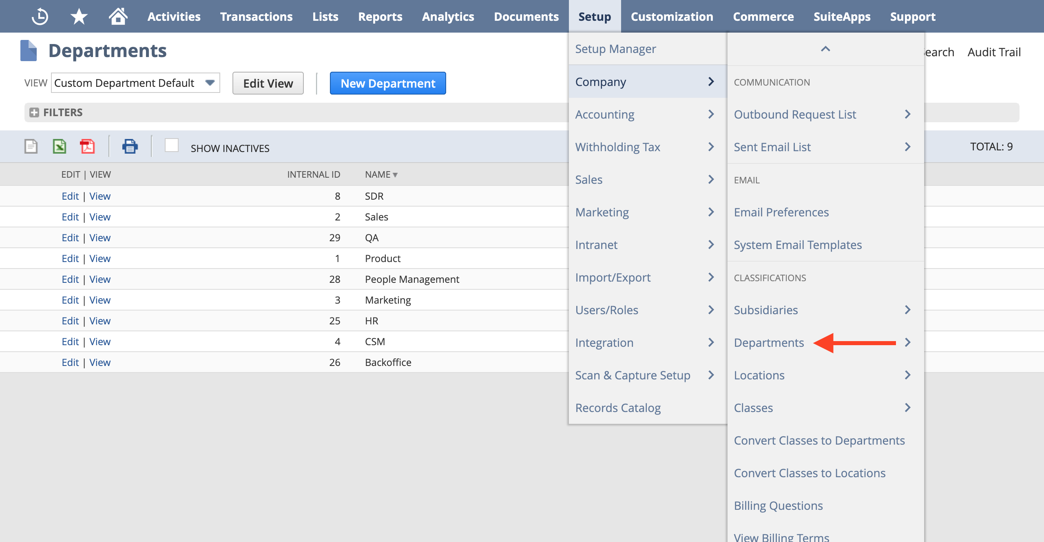Select Convert Classes to Departments

(818, 440)
